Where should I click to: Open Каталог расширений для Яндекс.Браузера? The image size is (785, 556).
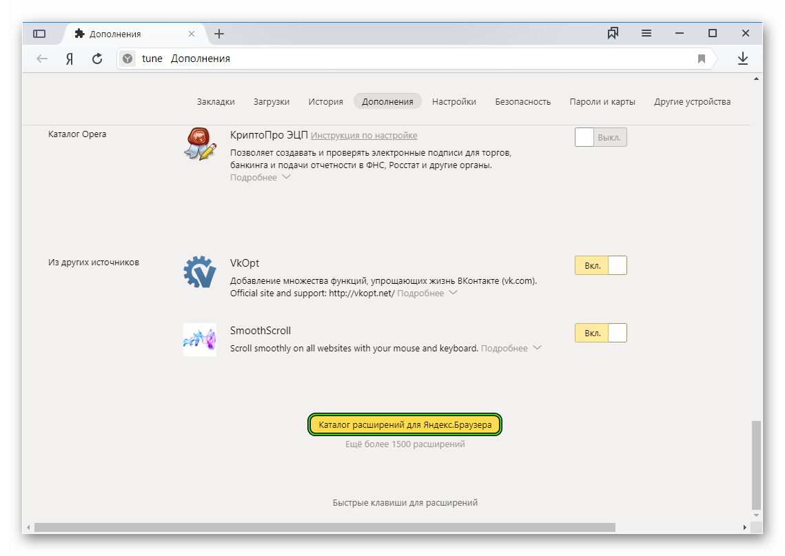click(405, 425)
